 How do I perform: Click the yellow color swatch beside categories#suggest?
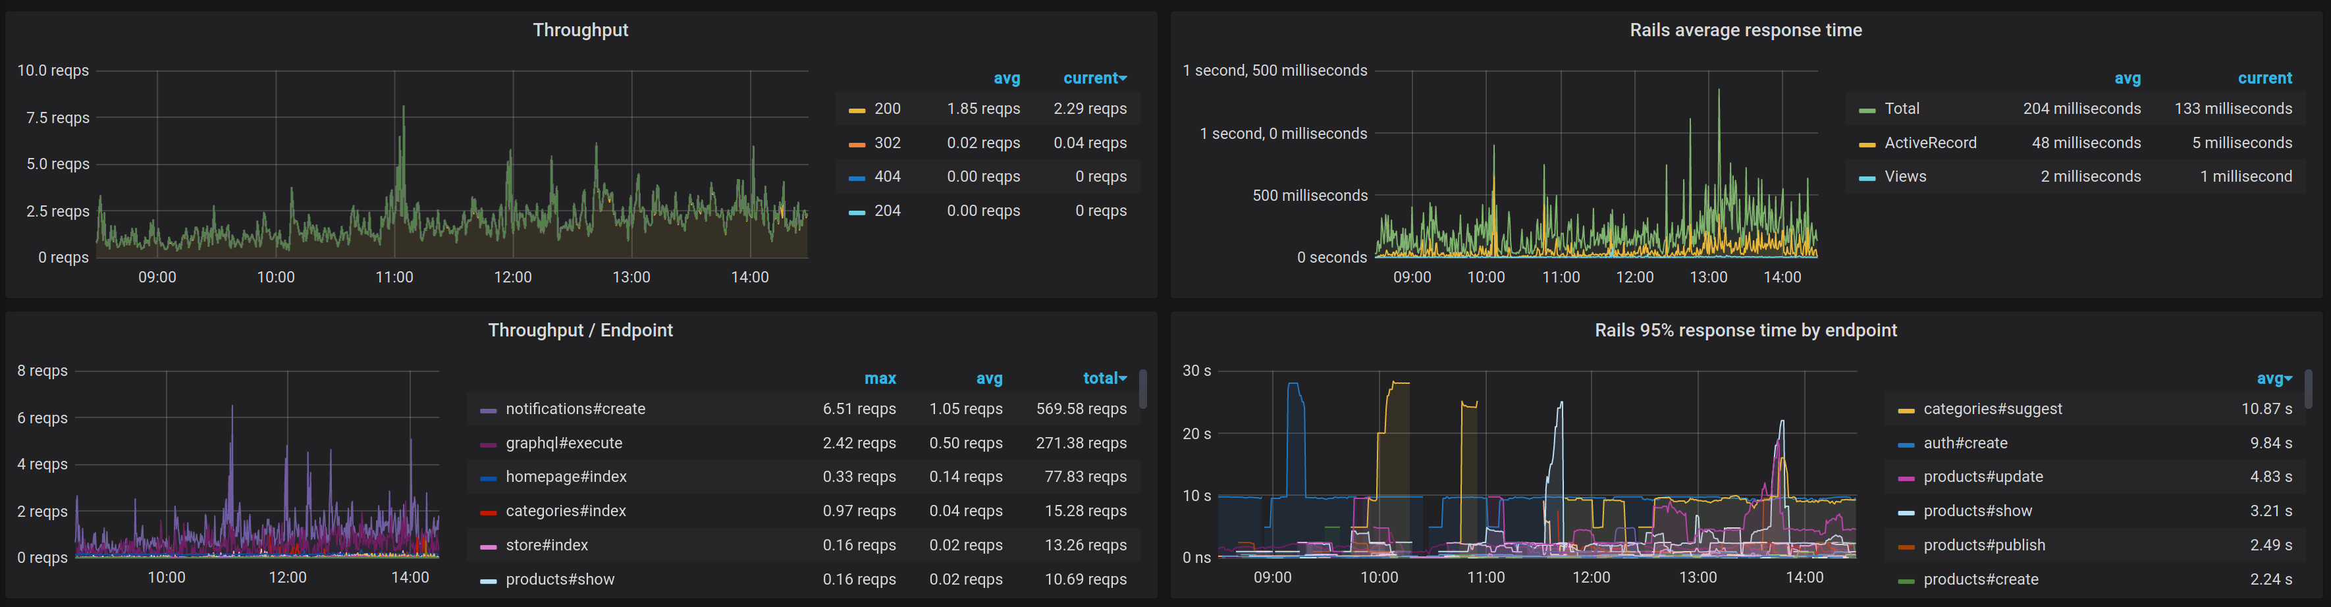click(1906, 411)
